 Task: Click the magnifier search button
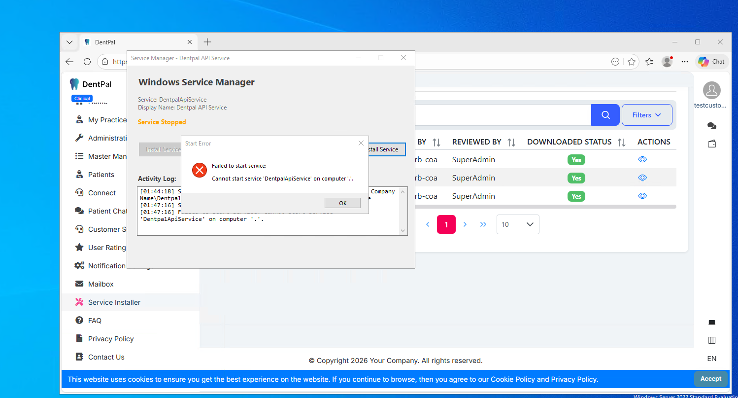(605, 115)
